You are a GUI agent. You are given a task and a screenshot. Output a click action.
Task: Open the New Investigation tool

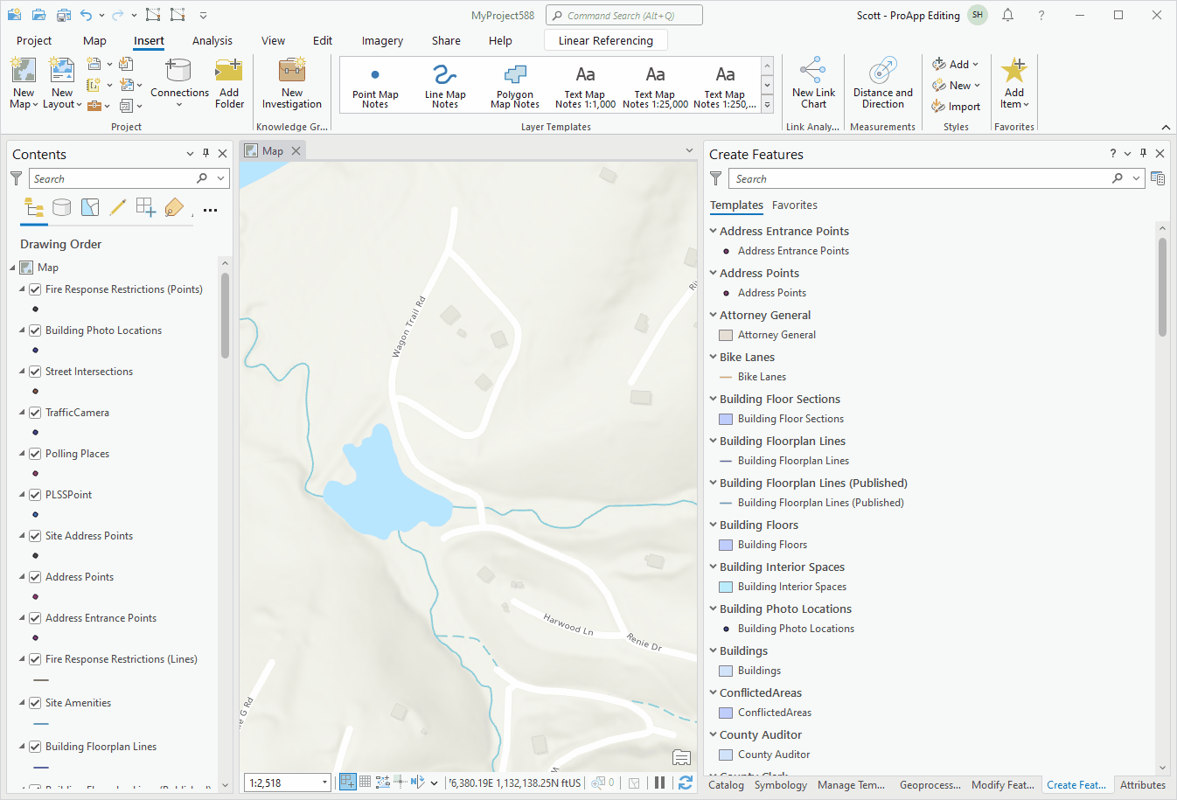tap(292, 83)
